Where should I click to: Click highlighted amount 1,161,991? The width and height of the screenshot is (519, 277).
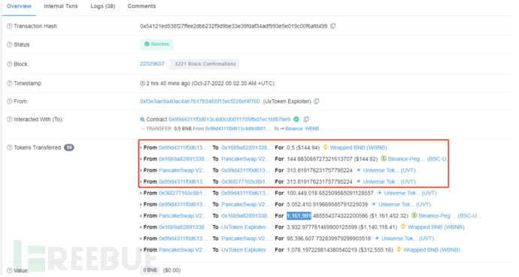(299, 216)
